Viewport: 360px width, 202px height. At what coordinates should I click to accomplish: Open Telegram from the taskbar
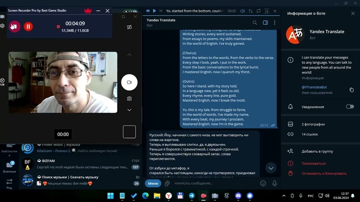(192, 196)
